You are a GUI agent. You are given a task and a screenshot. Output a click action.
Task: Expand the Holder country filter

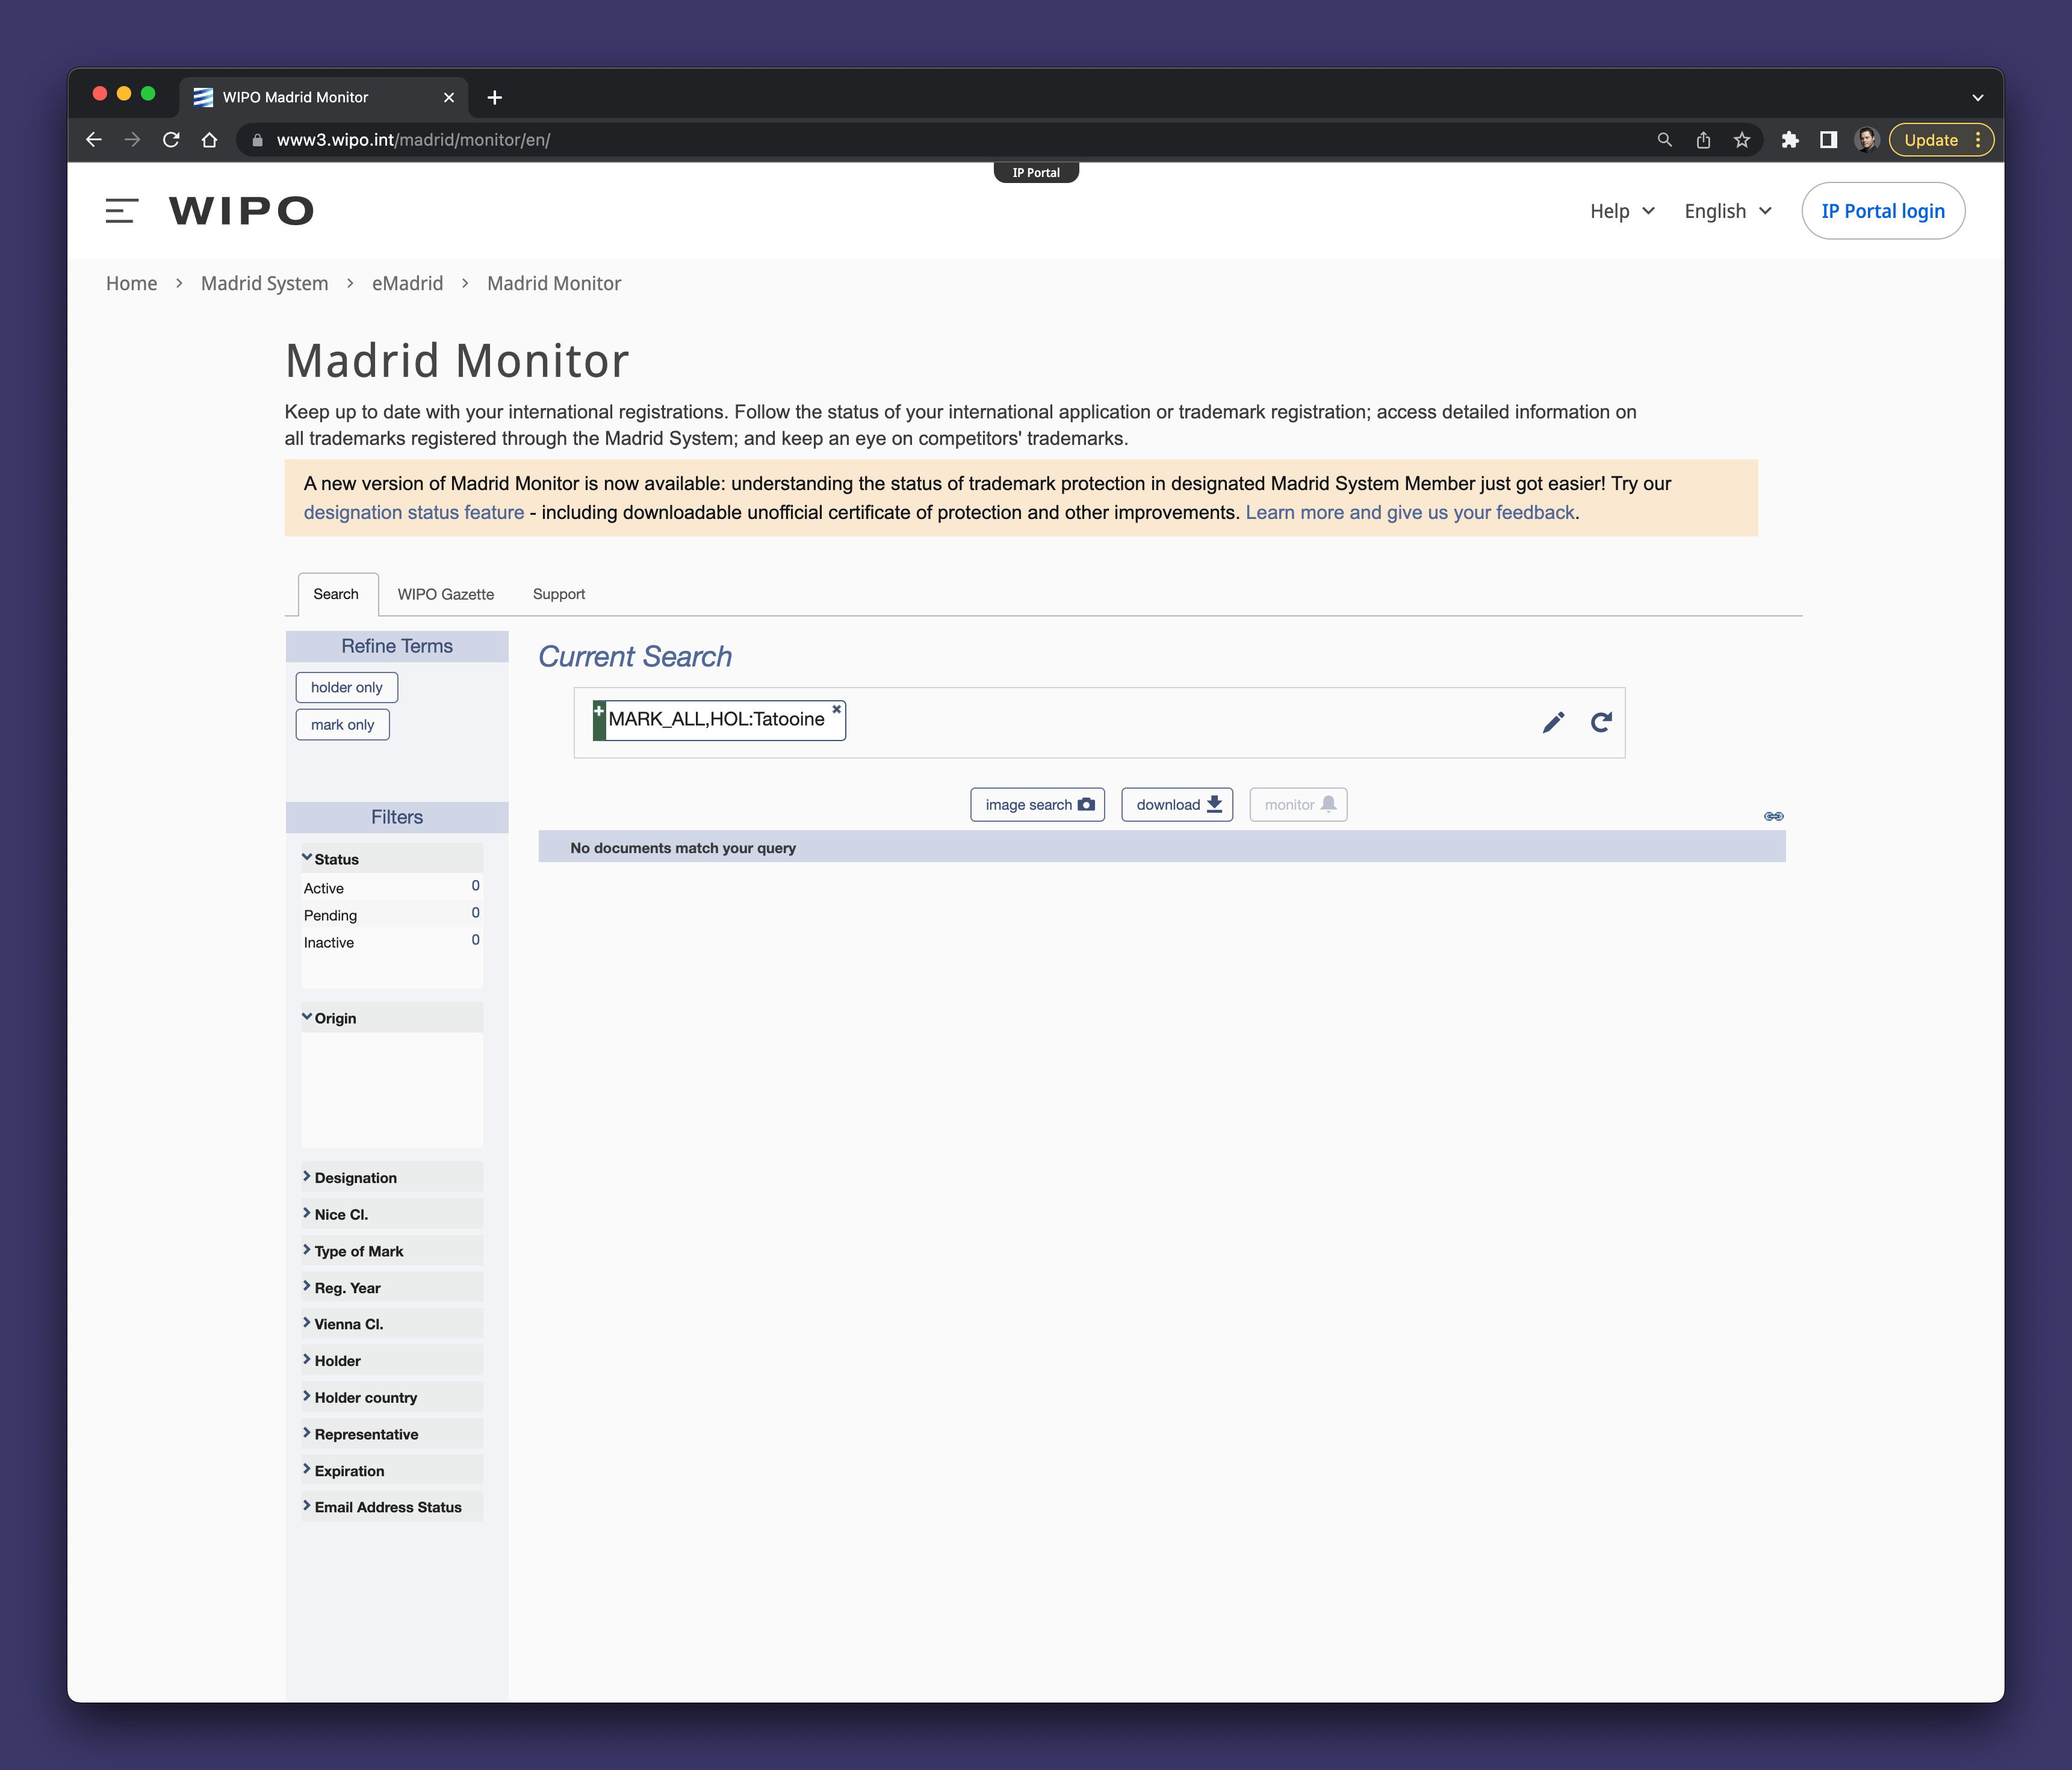tap(392, 1397)
